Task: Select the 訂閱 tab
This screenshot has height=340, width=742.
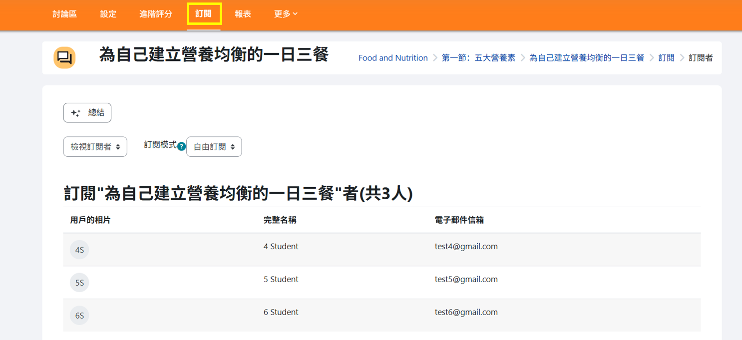Action: tap(204, 14)
